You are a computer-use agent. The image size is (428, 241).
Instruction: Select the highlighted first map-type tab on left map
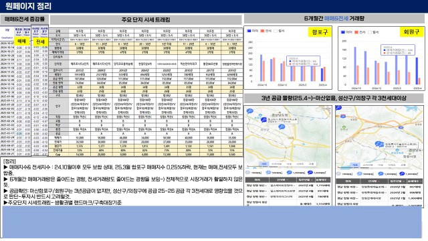tap(264, 164)
